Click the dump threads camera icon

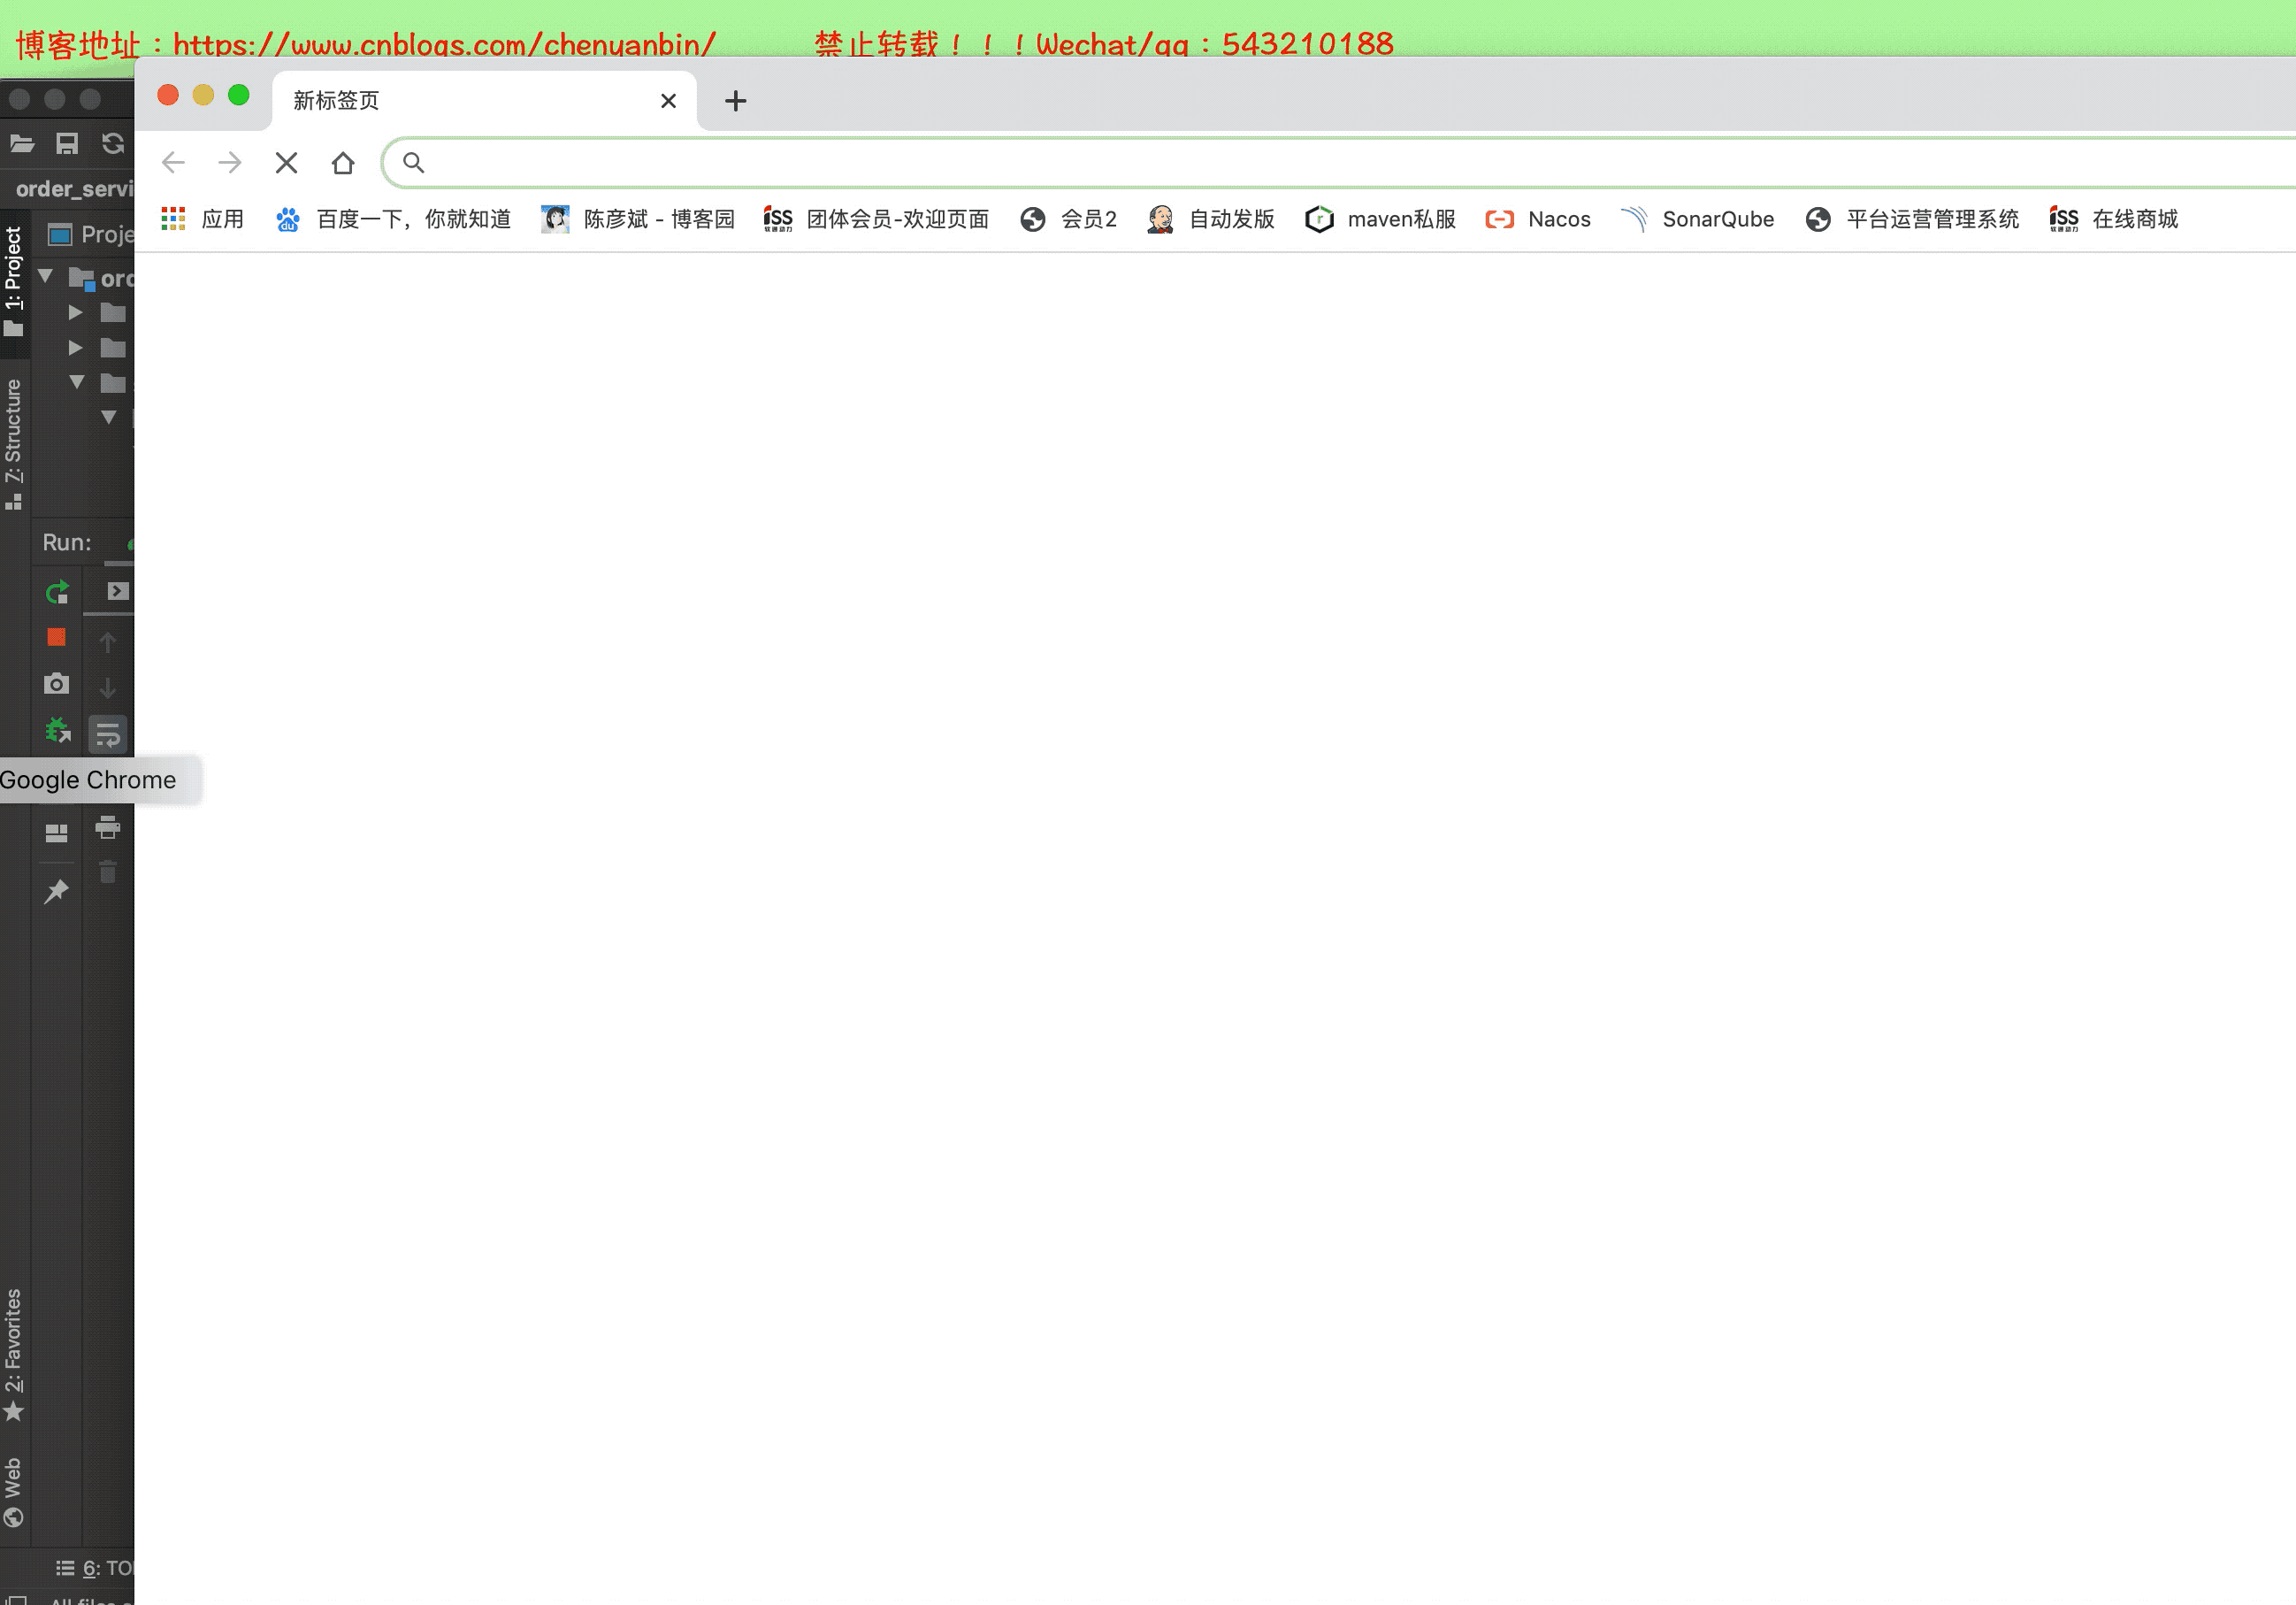pyautogui.click(x=57, y=683)
